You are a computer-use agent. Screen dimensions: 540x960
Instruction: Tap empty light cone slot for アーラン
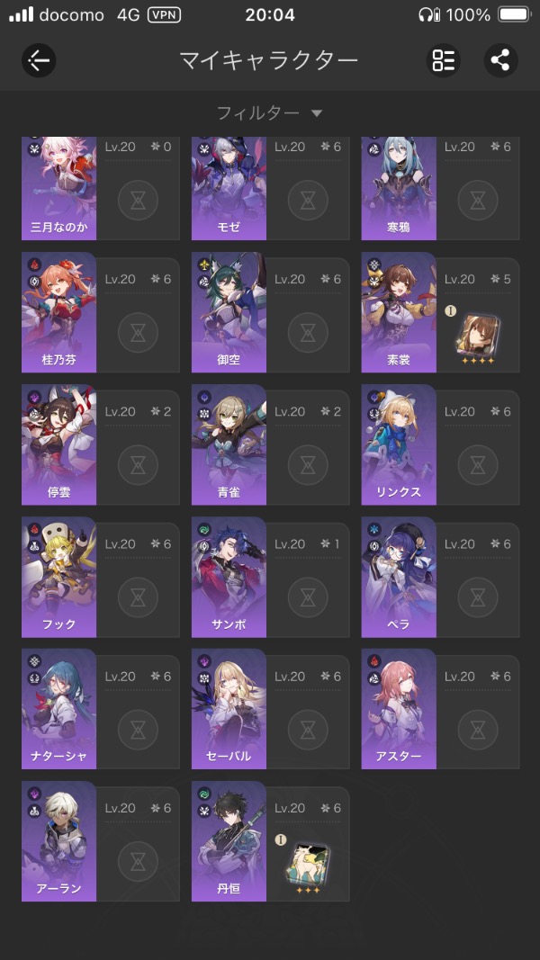pyautogui.click(x=139, y=862)
